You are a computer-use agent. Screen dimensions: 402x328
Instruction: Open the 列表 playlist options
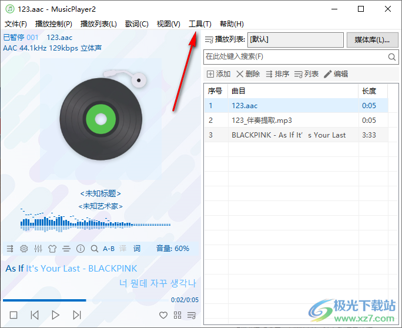pos(306,74)
